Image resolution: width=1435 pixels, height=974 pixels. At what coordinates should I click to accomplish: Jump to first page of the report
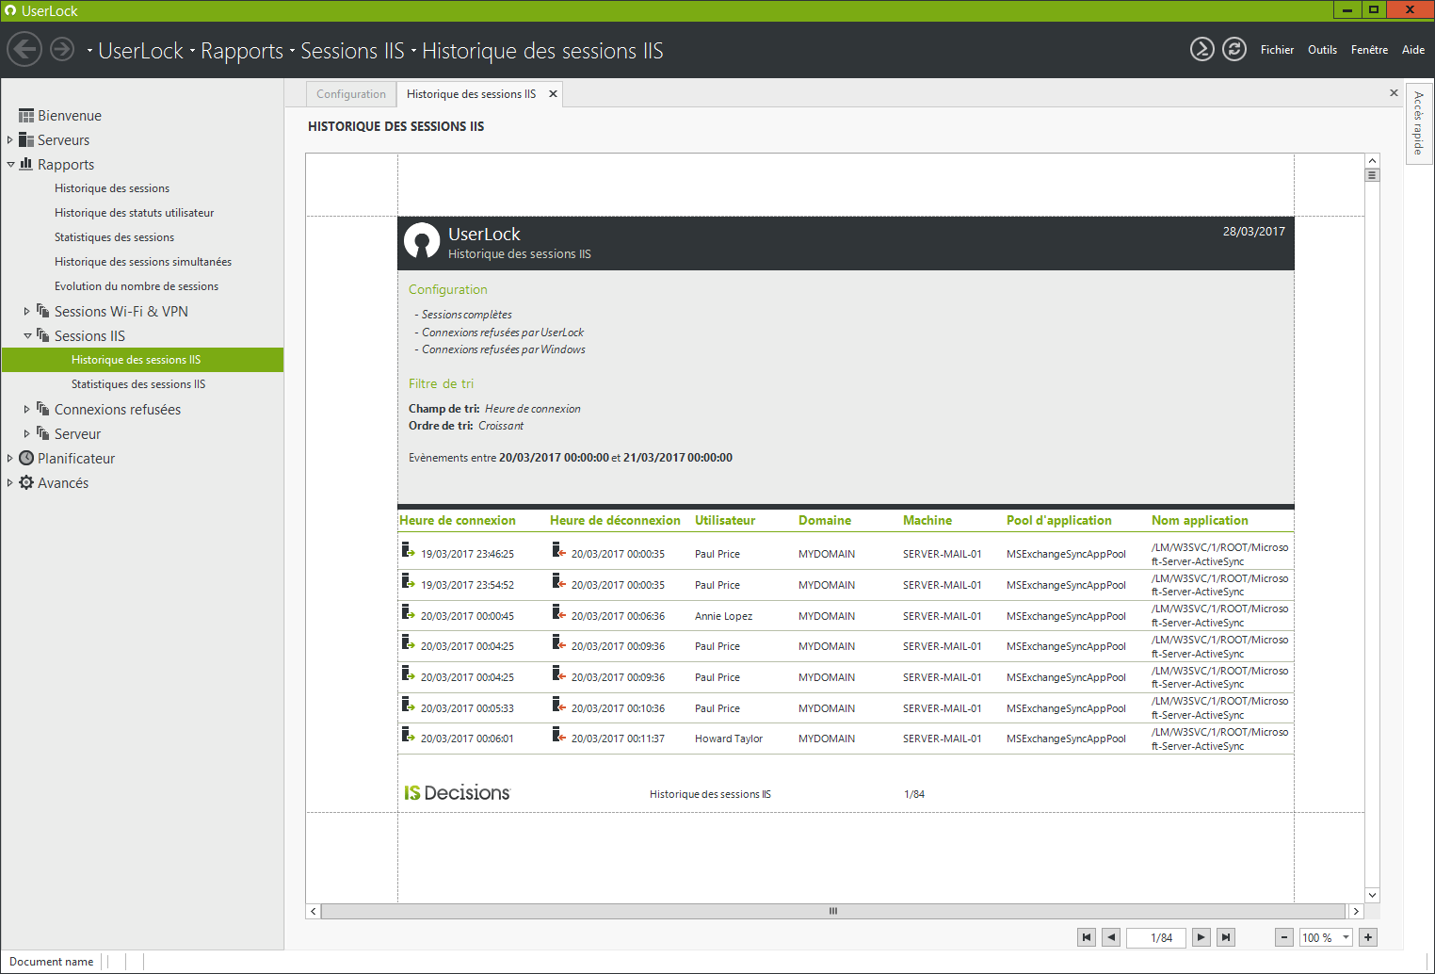coord(1087,937)
